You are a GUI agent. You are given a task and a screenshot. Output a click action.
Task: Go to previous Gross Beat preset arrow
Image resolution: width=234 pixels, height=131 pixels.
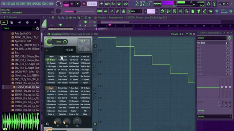[x=180, y=34]
